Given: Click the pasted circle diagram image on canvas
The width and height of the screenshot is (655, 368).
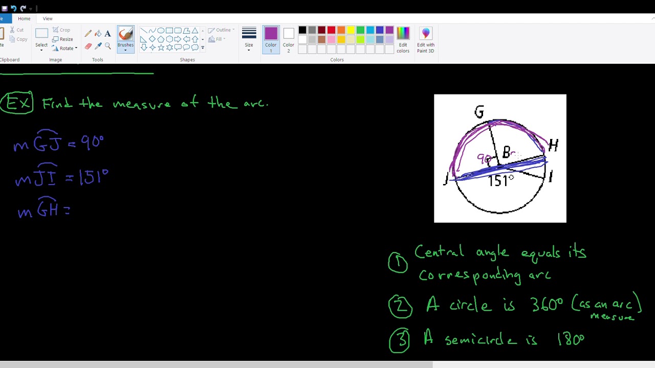Looking at the screenshot, I should (x=500, y=158).
